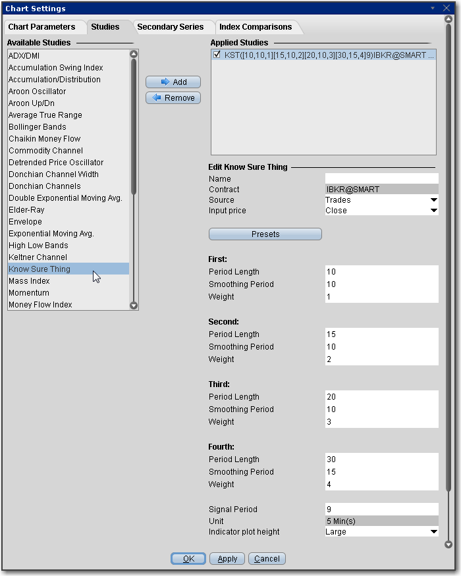Click the right panel scroll-up arrow
The height and width of the screenshot is (576, 461).
(448, 20)
